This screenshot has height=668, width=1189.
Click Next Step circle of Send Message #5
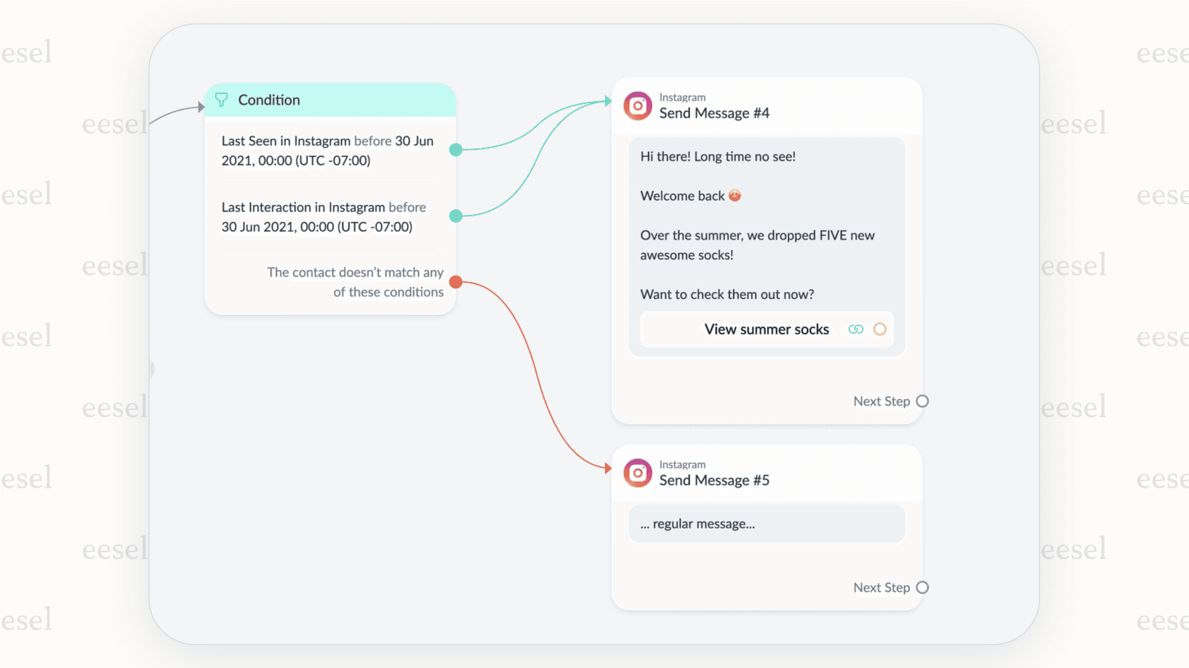(x=922, y=587)
